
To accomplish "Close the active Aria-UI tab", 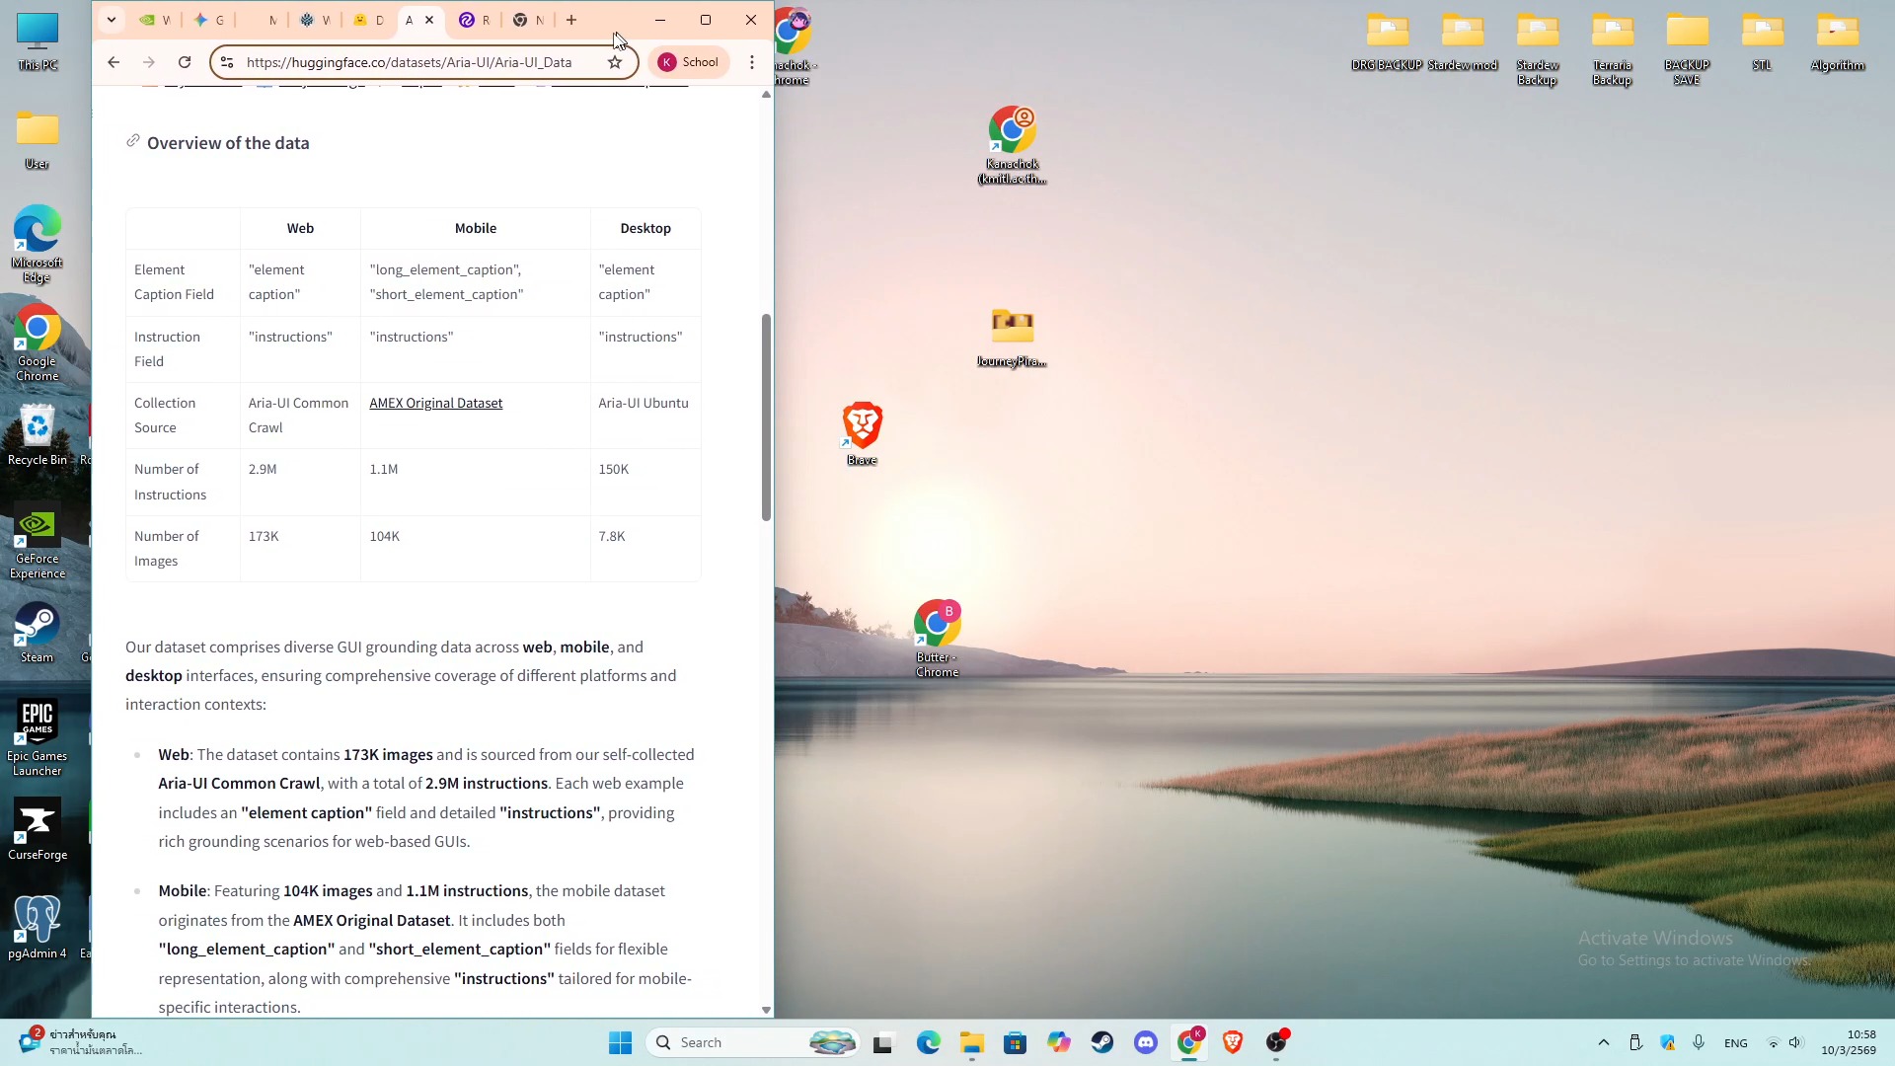I will coord(429,20).
